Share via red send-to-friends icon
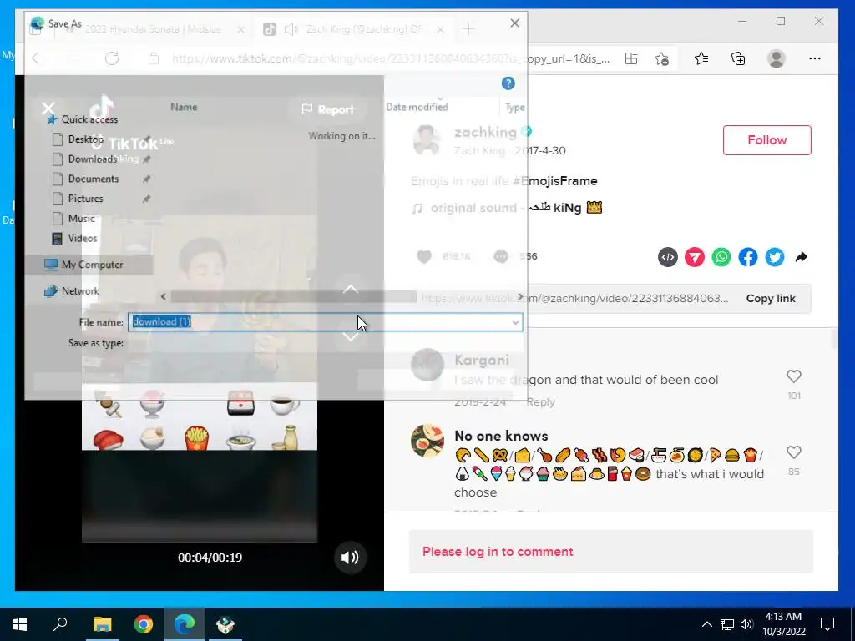The image size is (855, 641). tap(694, 257)
